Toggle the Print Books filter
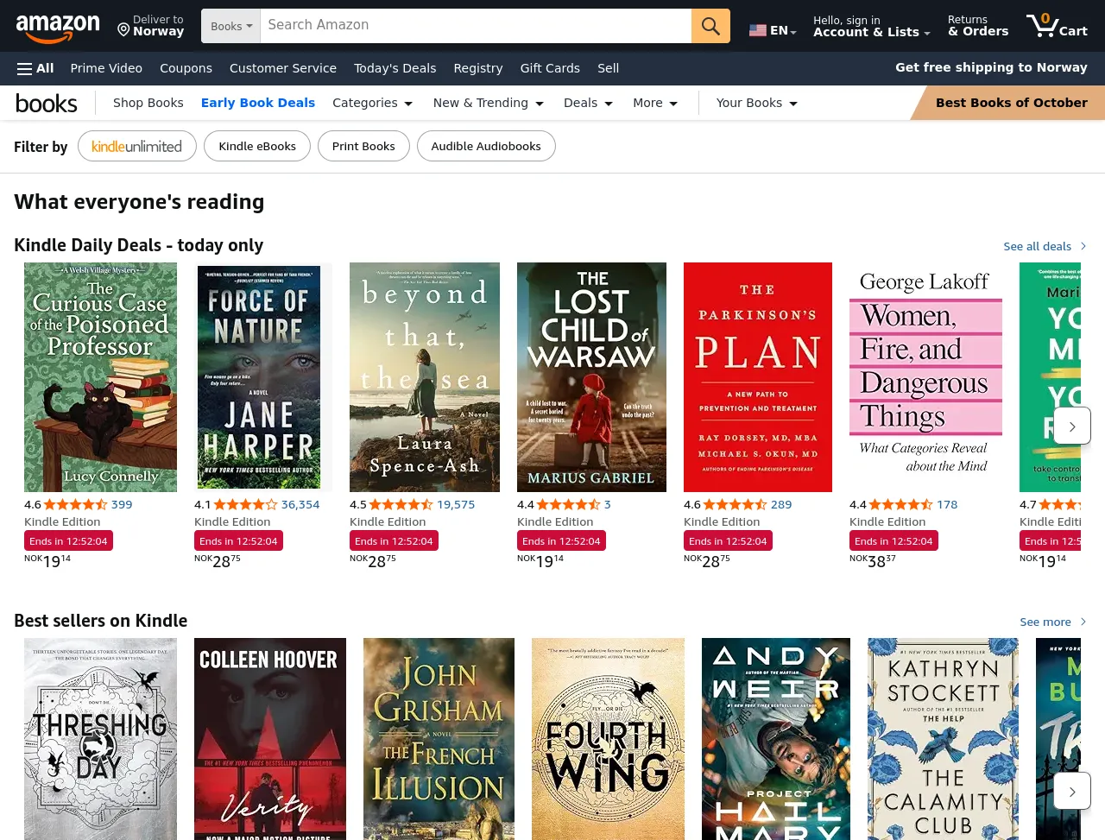Image resolution: width=1105 pixels, height=840 pixels. pos(363,146)
